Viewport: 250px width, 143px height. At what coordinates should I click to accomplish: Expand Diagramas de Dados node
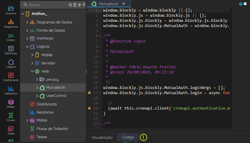click(x=27, y=22)
